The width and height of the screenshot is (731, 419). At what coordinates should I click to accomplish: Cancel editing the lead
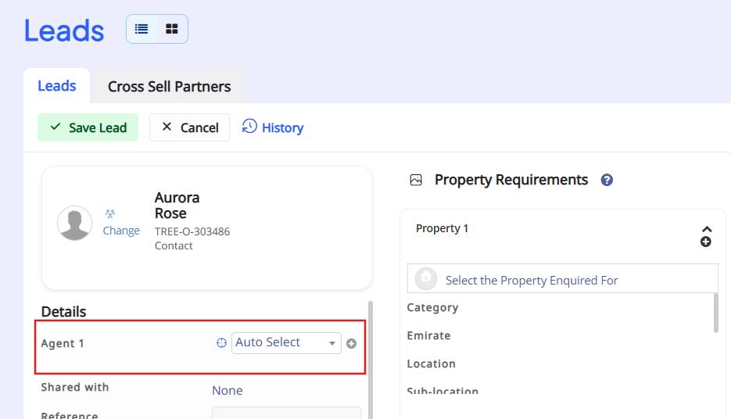(x=189, y=127)
